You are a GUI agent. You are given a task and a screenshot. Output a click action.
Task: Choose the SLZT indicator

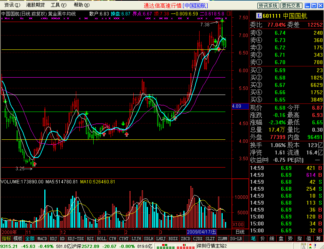coord(210,239)
